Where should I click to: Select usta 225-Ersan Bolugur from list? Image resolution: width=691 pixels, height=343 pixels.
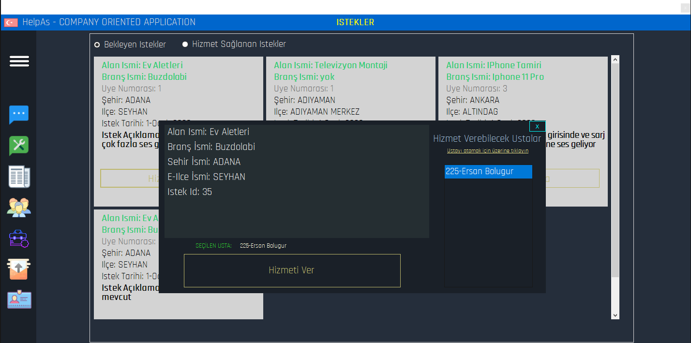(x=488, y=171)
